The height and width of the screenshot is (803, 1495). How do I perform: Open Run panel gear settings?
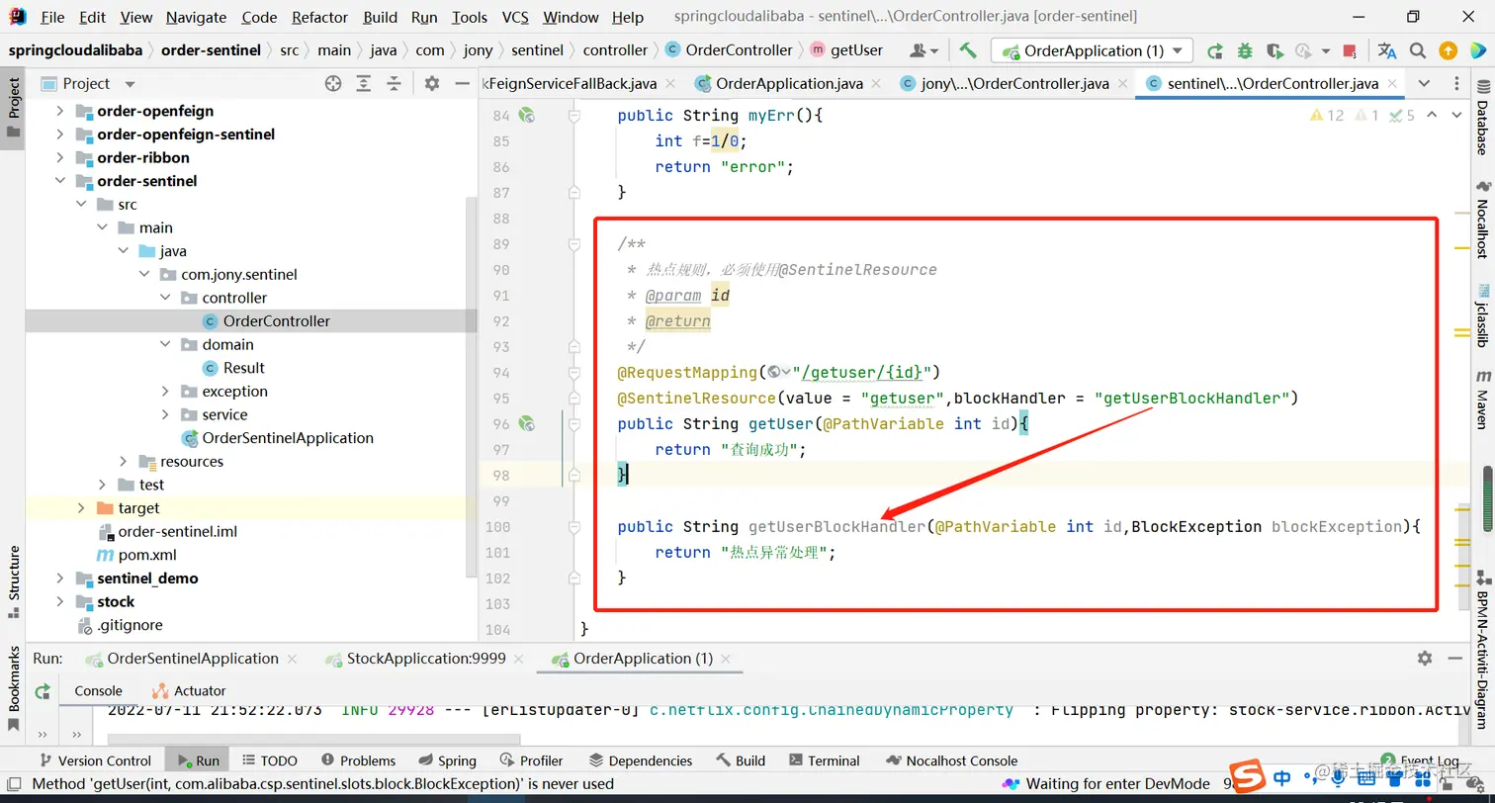[1425, 658]
